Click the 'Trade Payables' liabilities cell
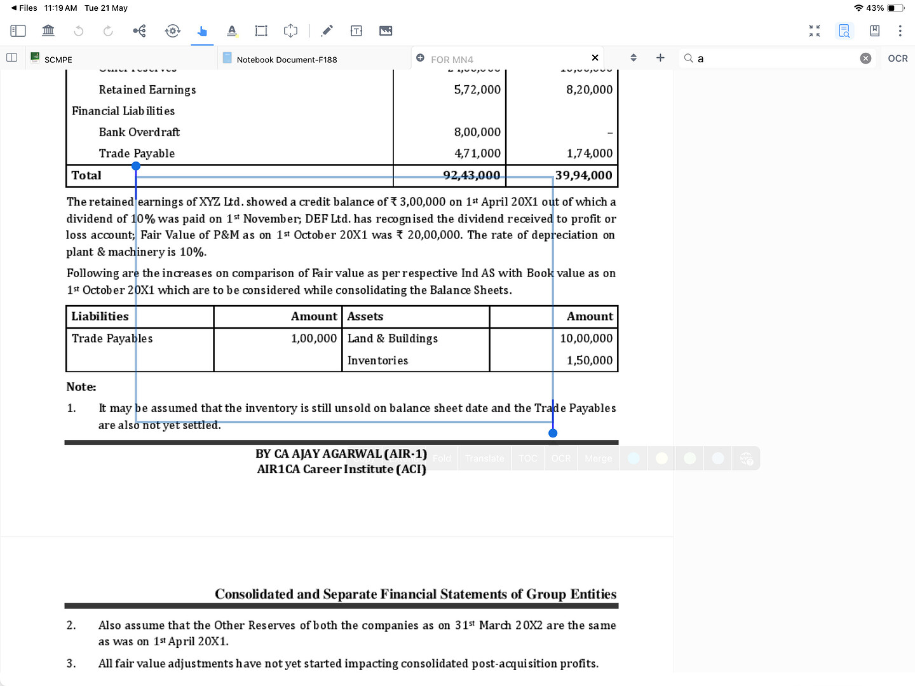The height and width of the screenshot is (686, 915). 112,338
